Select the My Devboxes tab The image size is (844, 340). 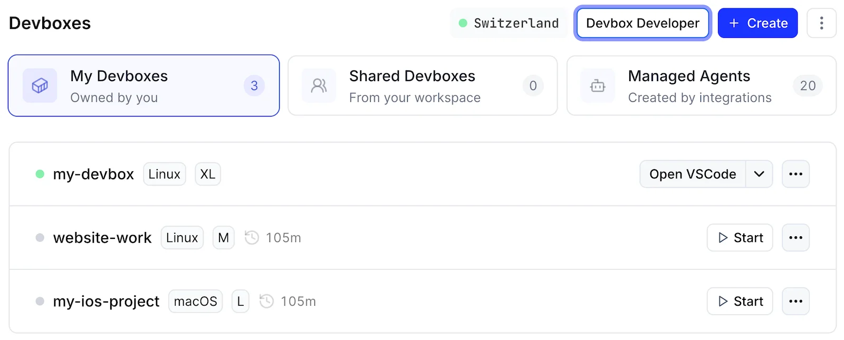[x=143, y=85]
